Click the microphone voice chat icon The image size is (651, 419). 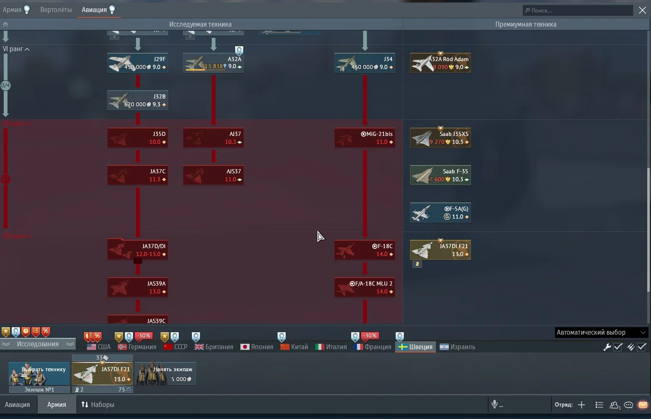pos(495,404)
